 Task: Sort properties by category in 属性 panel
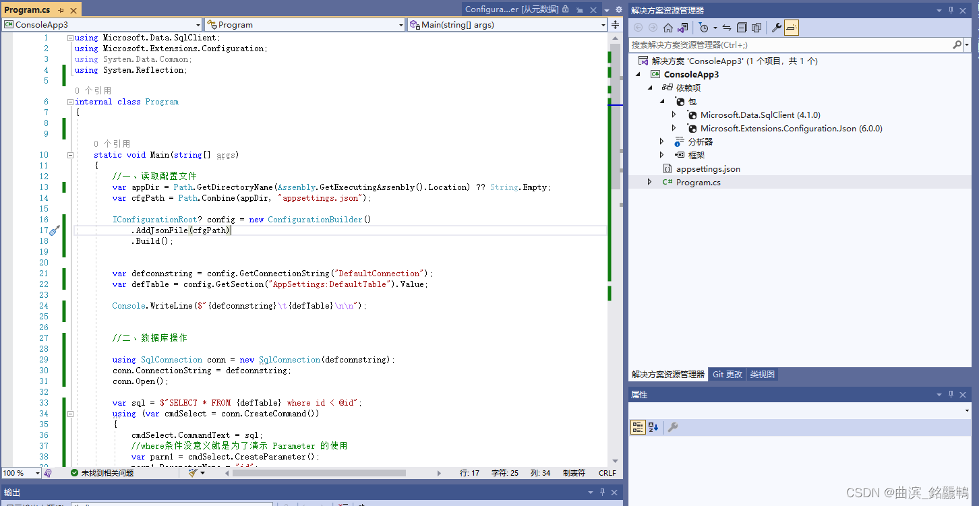[x=637, y=427]
